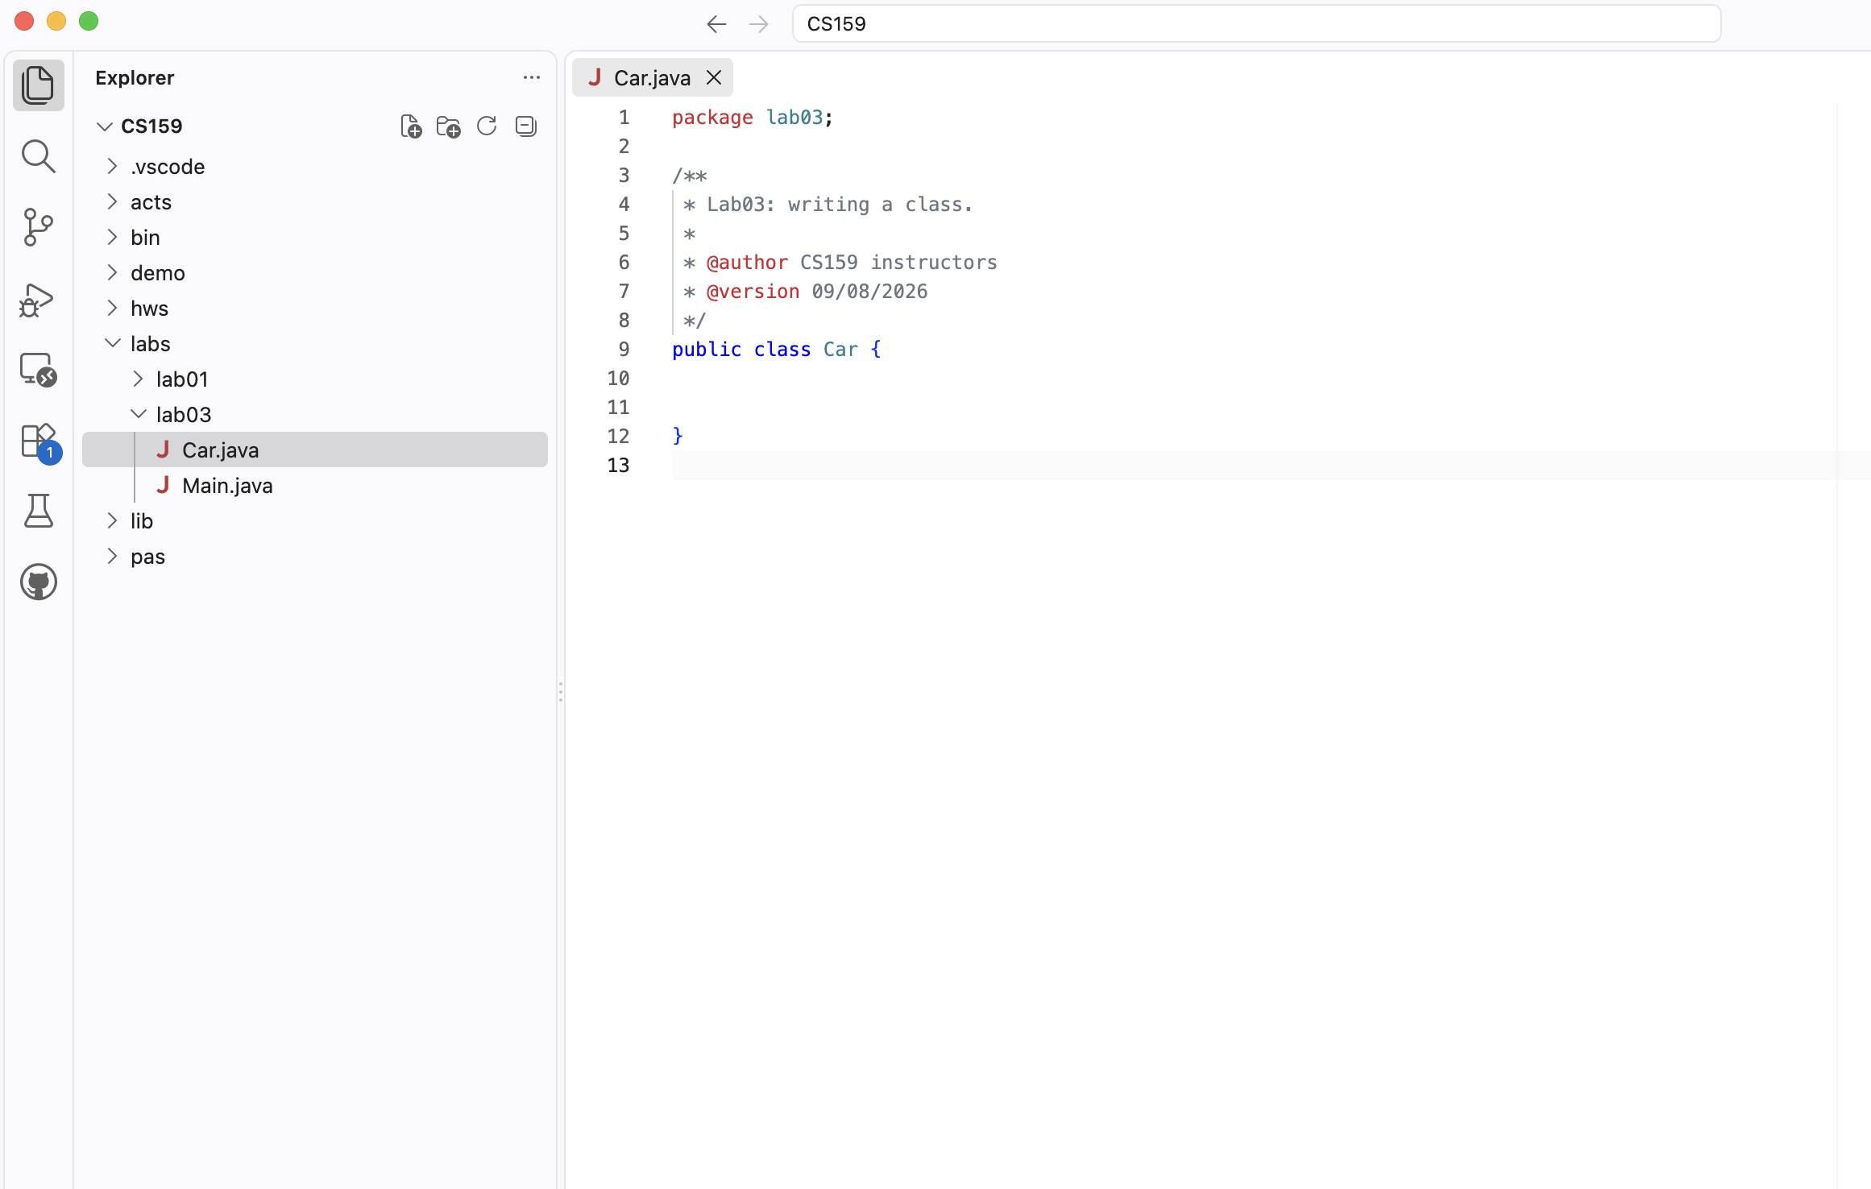Click the word Car in class declaration

click(840, 350)
